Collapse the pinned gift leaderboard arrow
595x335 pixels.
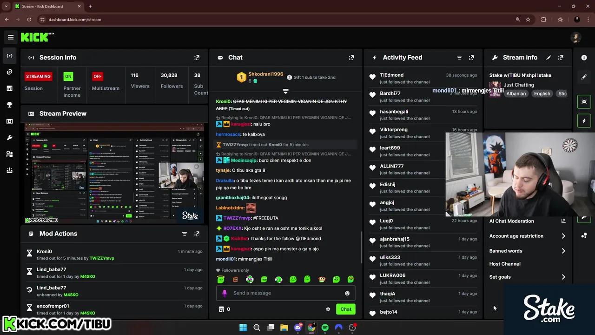click(x=285, y=91)
